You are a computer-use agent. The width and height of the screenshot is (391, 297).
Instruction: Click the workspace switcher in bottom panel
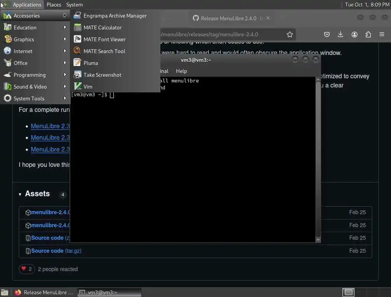click(348, 292)
